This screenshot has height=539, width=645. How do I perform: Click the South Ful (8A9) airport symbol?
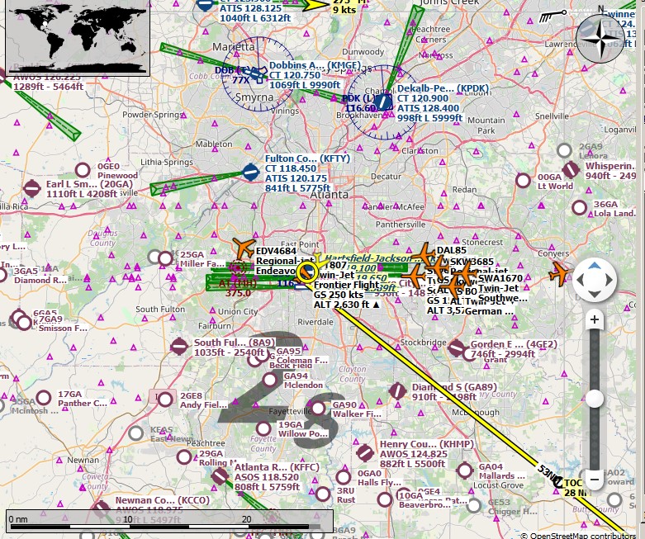pos(179,347)
